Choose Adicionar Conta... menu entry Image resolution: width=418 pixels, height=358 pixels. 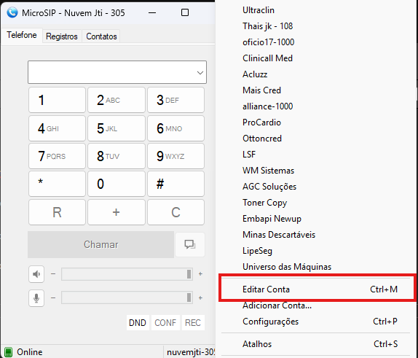click(315, 306)
